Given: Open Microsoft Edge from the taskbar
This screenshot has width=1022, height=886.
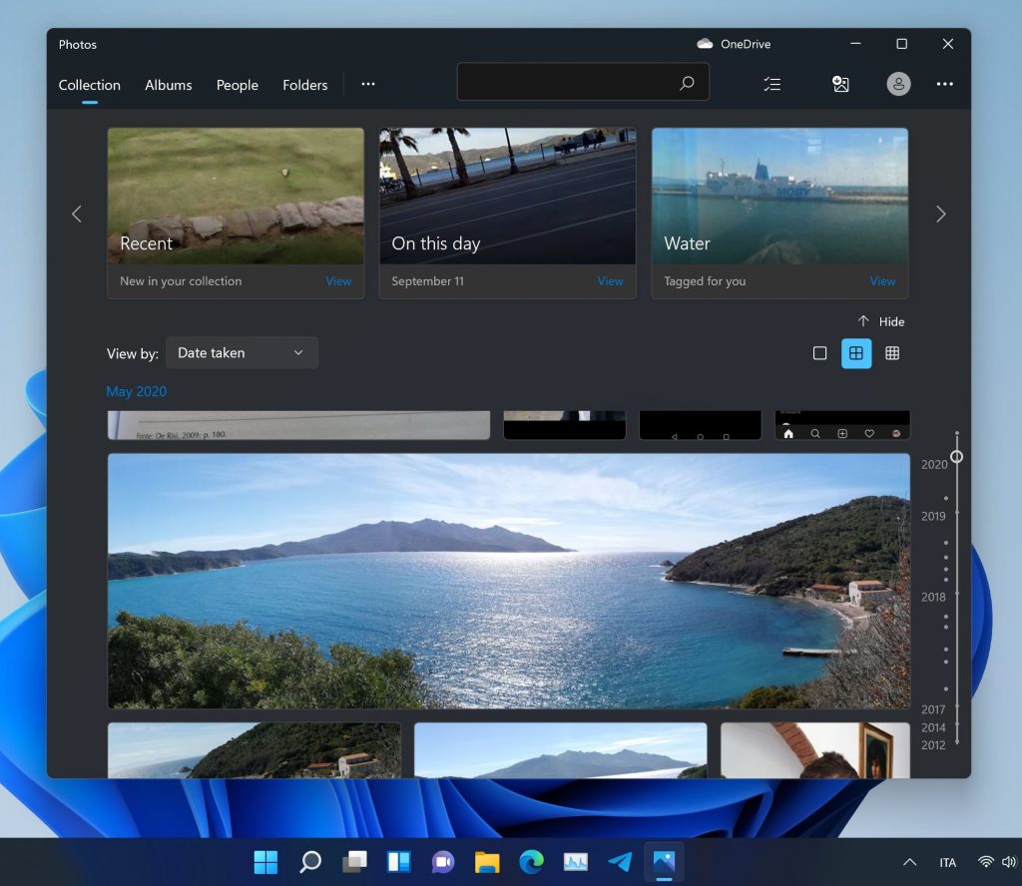Looking at the screenshot, I should (529, 861).
